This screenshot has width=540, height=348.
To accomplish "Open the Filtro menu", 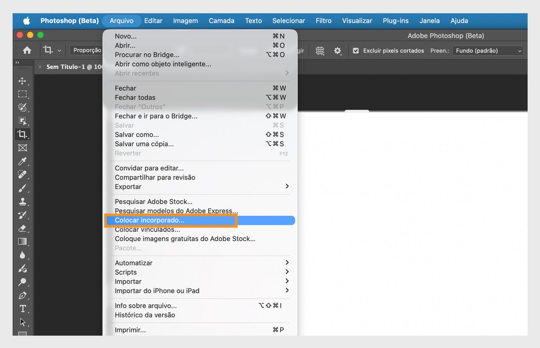I will [x=323, y=20].
